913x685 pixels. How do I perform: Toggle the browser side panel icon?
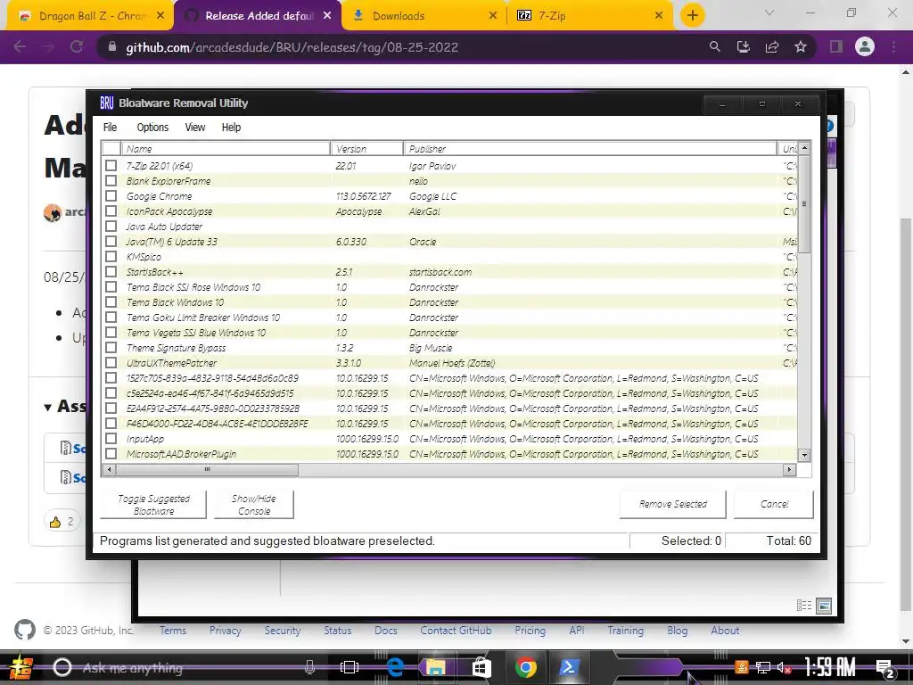tap(836, 46)
